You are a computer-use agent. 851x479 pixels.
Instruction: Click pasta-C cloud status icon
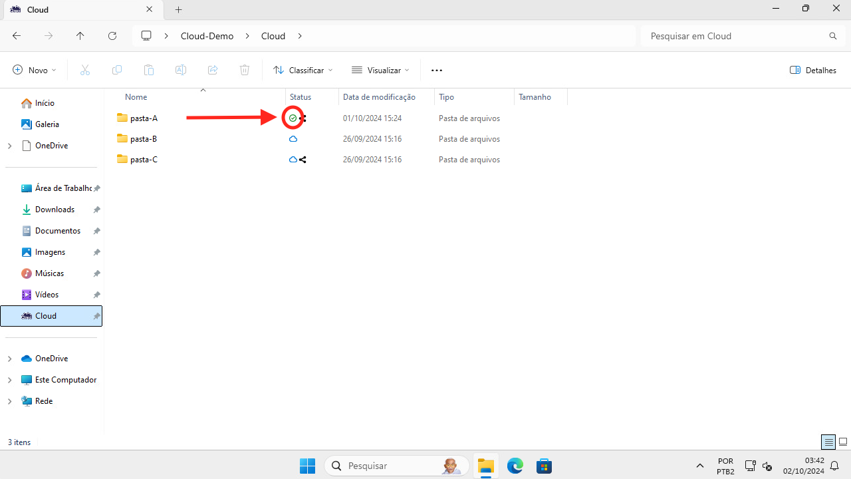[293, 160]
